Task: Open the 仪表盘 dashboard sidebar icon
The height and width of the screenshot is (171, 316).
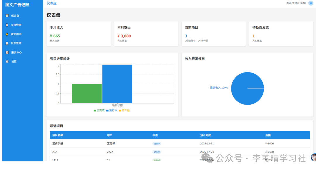Action: [7, 16]
